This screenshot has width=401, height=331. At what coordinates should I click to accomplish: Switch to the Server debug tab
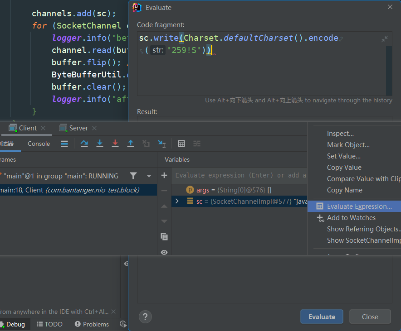[78, 128]
